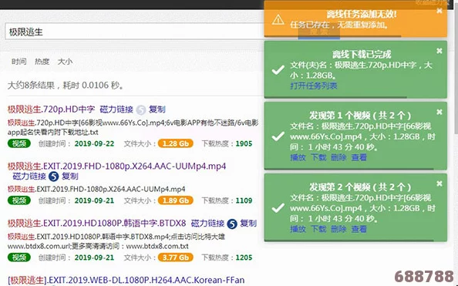458x286 pixels.
Task: Click the 视频 tag of the 1.28 Gb result
Action: (x=19, y=143)
